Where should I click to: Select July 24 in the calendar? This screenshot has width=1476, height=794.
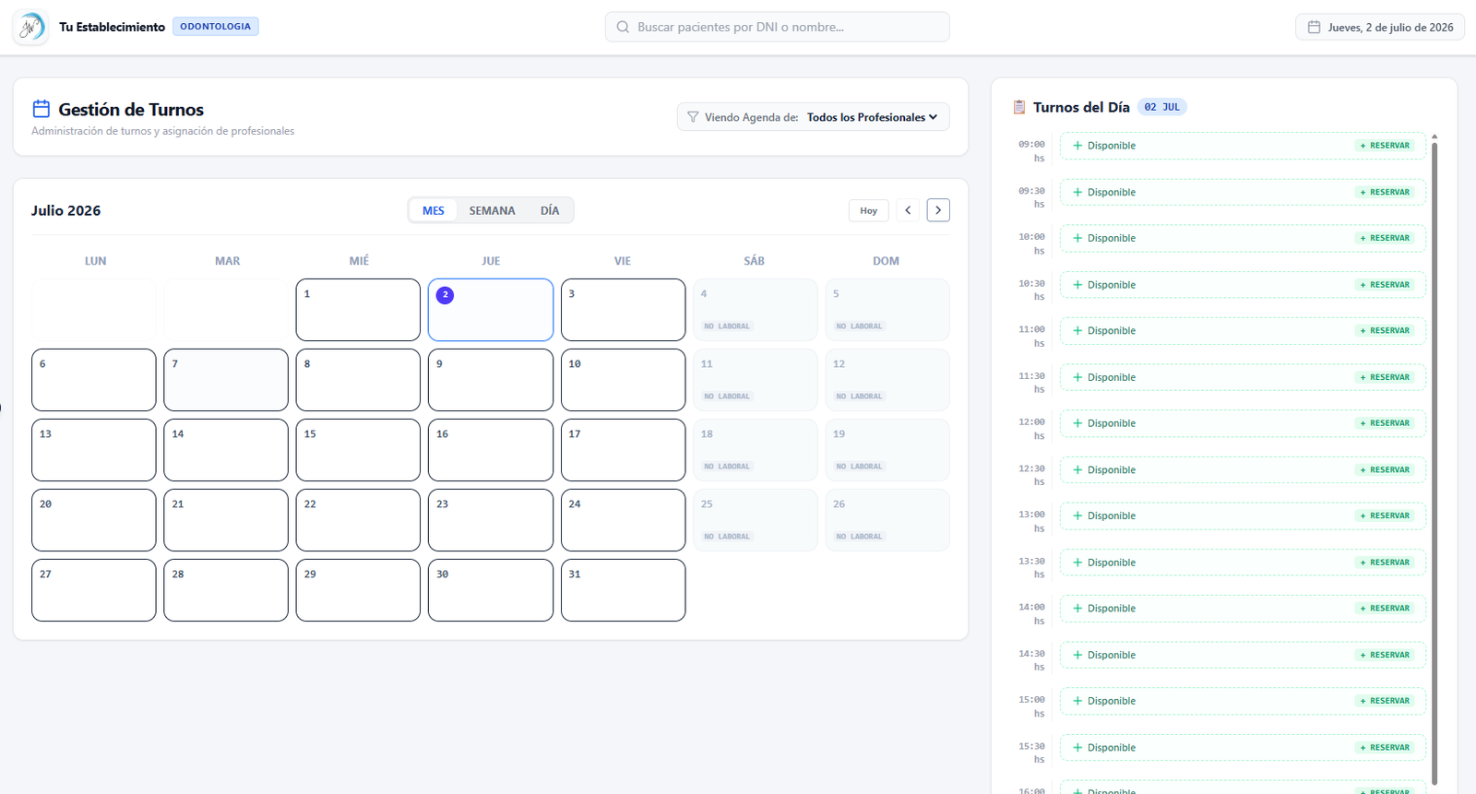coord(623,520)
